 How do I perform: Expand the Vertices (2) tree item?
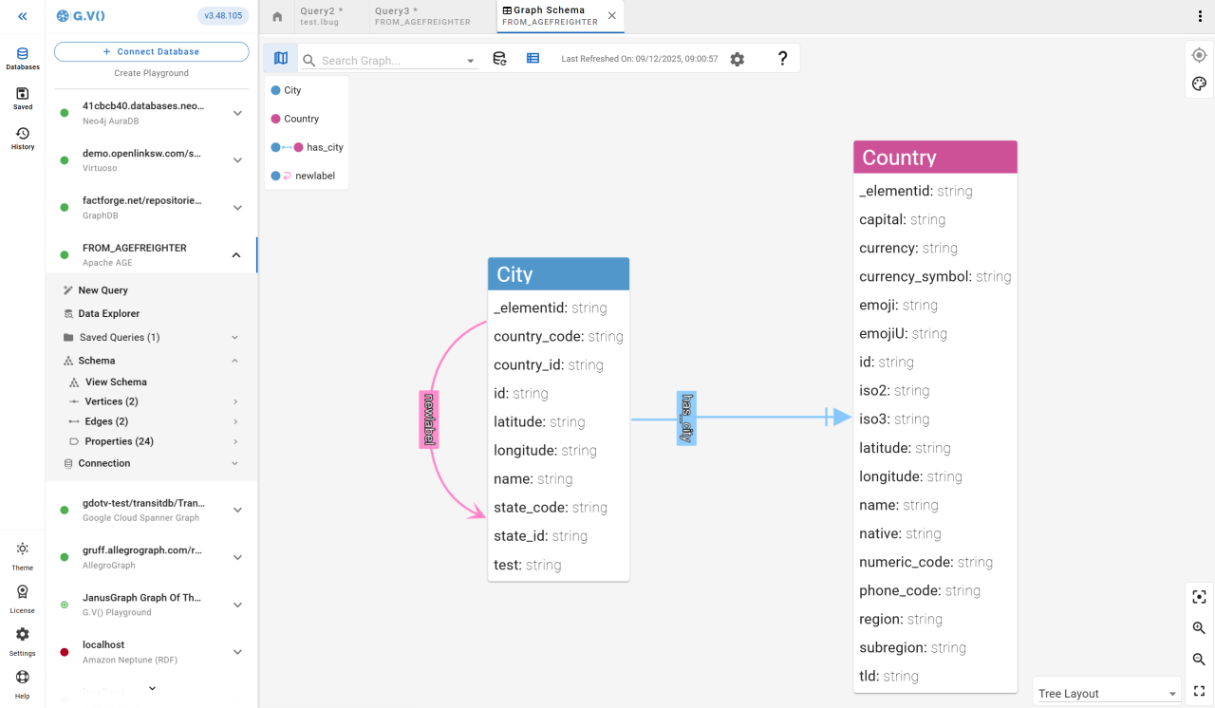tap(112, 401)
